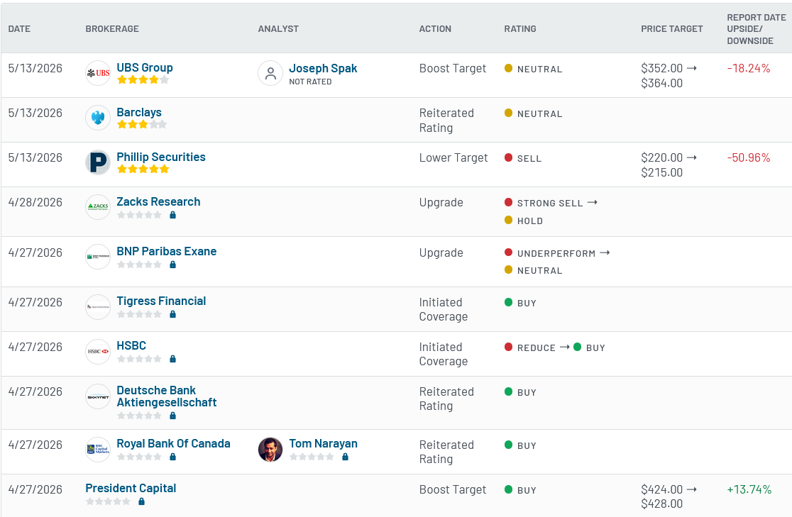Click the Tigress Financial logo icon
792x517 pixels.
coord(98,306)
